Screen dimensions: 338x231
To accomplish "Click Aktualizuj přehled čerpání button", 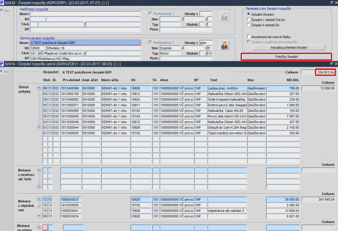I will pyautogui.click(x=289, y=48).
